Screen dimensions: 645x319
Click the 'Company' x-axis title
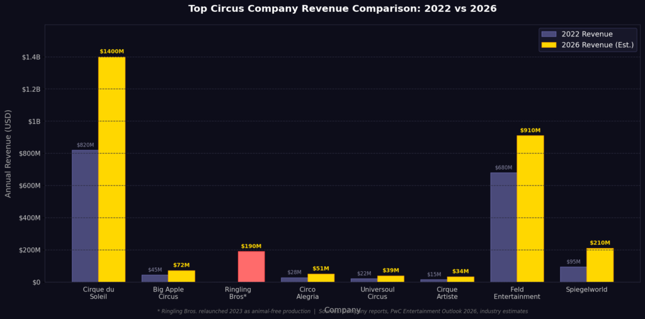point(342,310)
